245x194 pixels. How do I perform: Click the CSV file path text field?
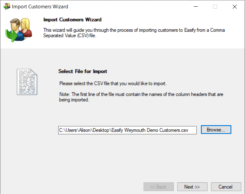pyautogui.click(x=127, y=130)
